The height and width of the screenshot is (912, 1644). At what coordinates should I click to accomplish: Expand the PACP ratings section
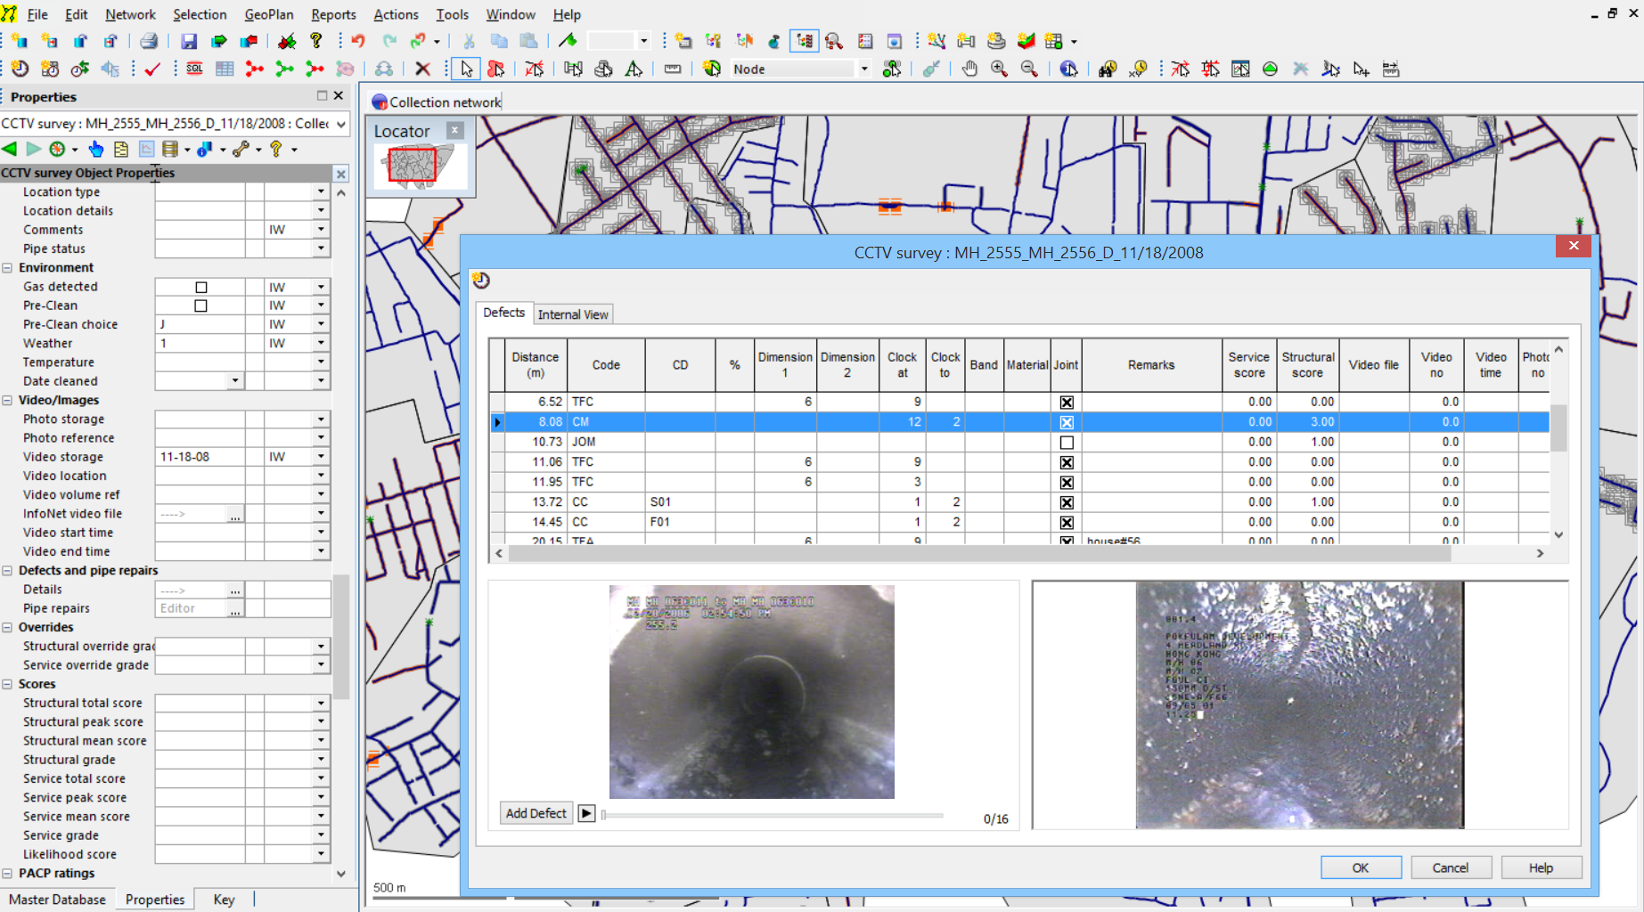pos(7,874)
